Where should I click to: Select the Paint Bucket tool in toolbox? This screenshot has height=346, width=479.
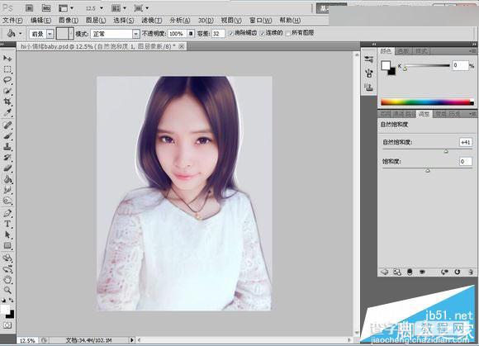pyautogui.click(x=7, y=179)
